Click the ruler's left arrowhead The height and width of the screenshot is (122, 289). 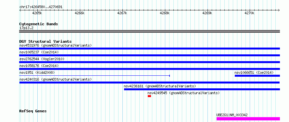[x=20, y=10]
